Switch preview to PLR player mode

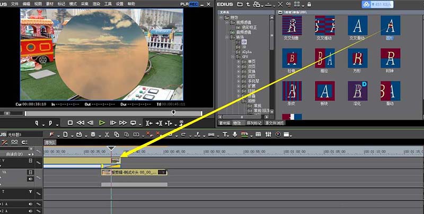(x=184, y=4)
